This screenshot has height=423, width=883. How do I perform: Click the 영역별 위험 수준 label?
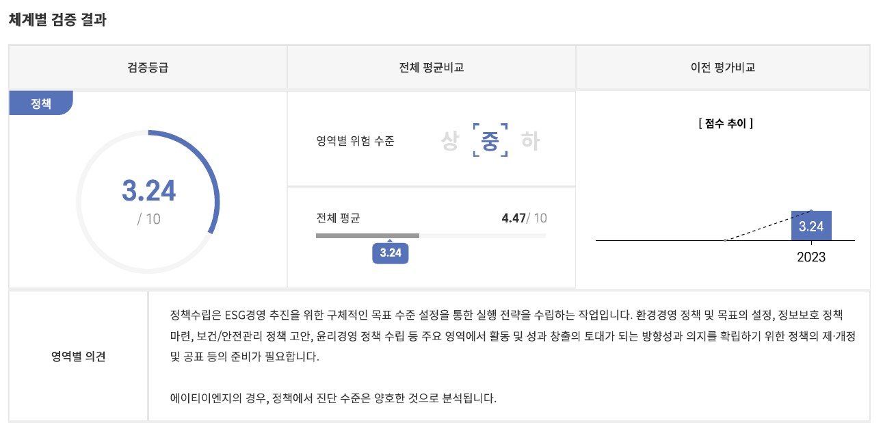point(355,142)
